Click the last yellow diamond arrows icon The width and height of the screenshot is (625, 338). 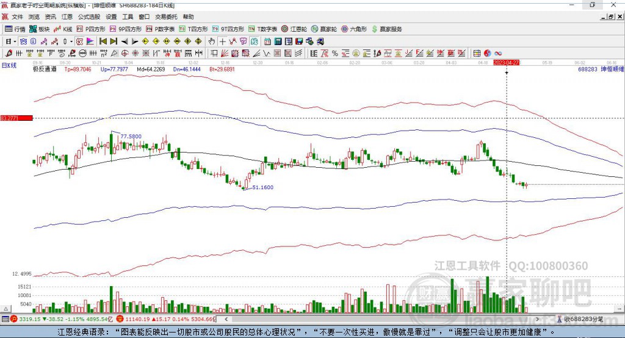coord(198,41)
